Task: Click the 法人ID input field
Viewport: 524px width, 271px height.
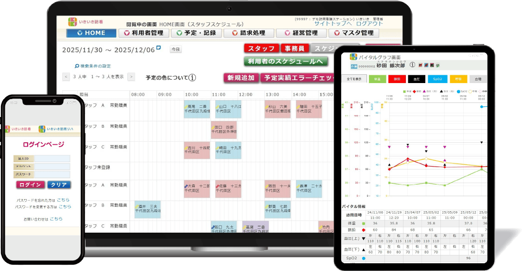Action: tap(52, 158)
